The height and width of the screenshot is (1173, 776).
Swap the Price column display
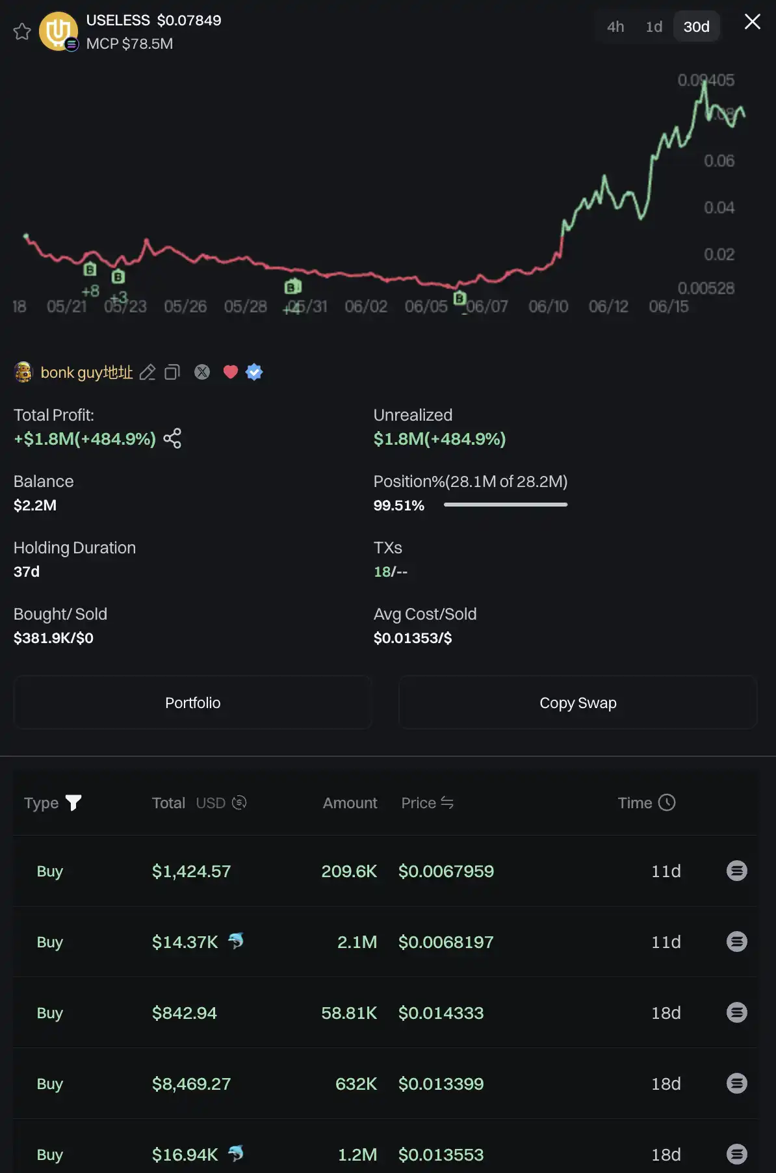[x=447, y=803]
